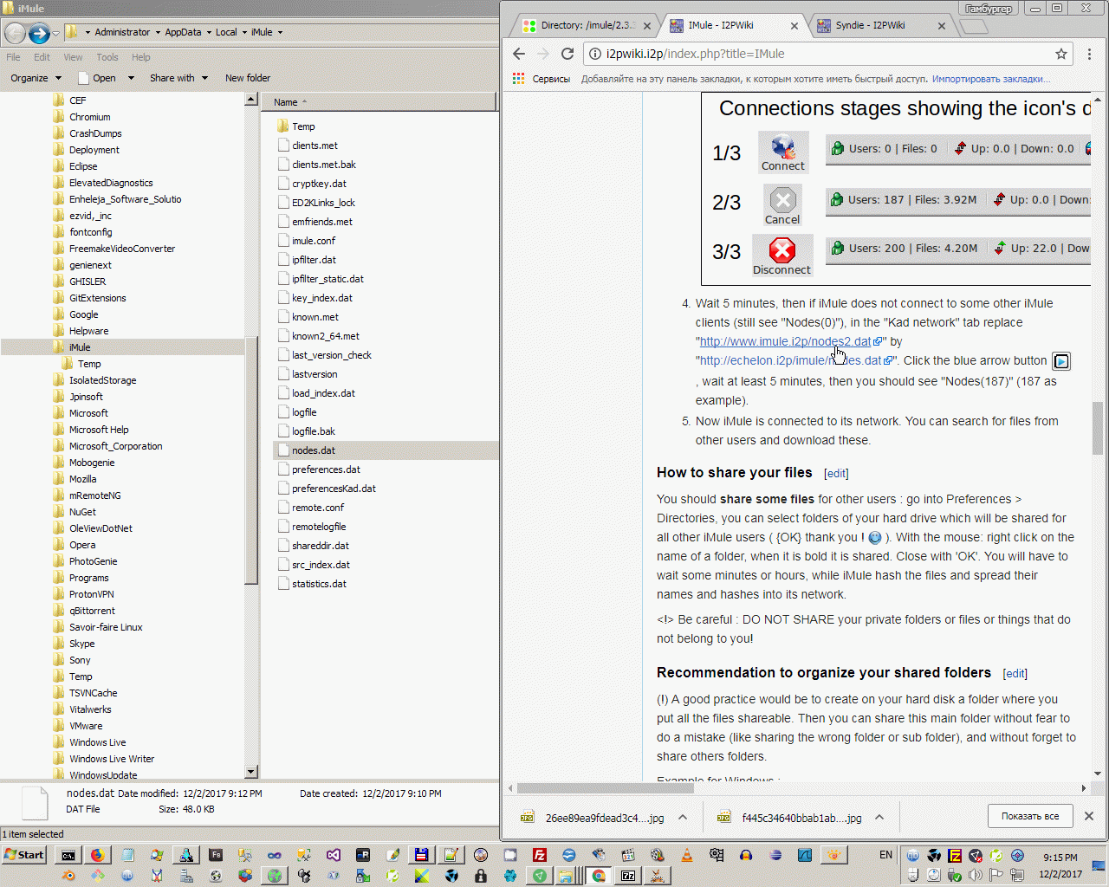This screenshot has width=1109, height=887.
Task: Expand the AppData breadcrumb dropdown arrow
Action: coord(208,33)
